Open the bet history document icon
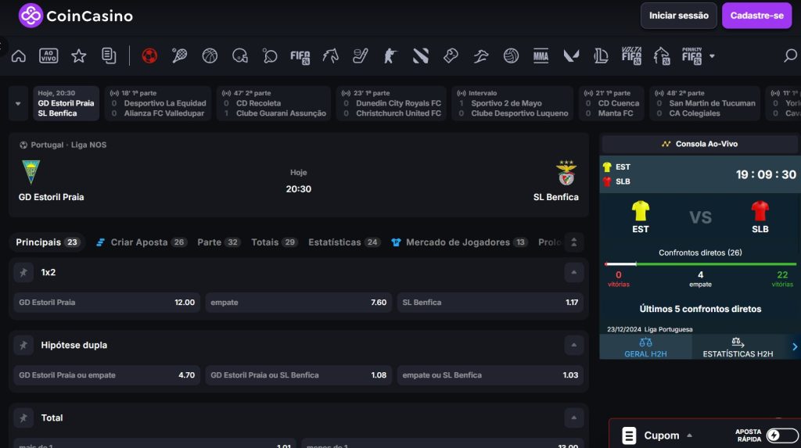The height and width of the screenshot is (448, 801). point(109,56)
